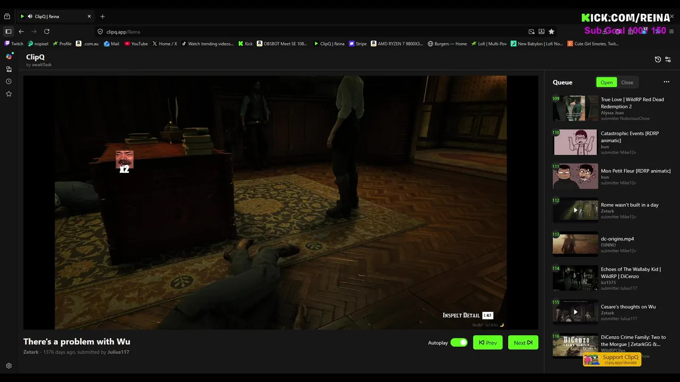Open a new browser tab

pos(103,16)
